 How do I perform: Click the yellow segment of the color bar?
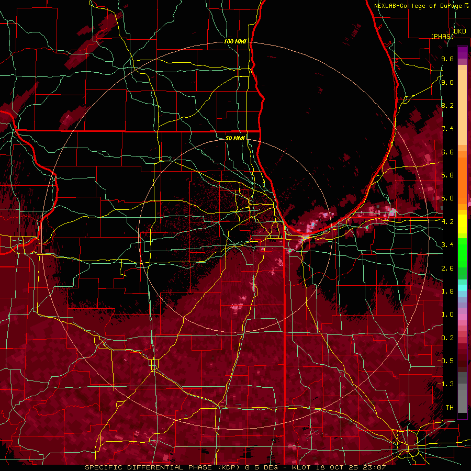click(x=462, y=224)
